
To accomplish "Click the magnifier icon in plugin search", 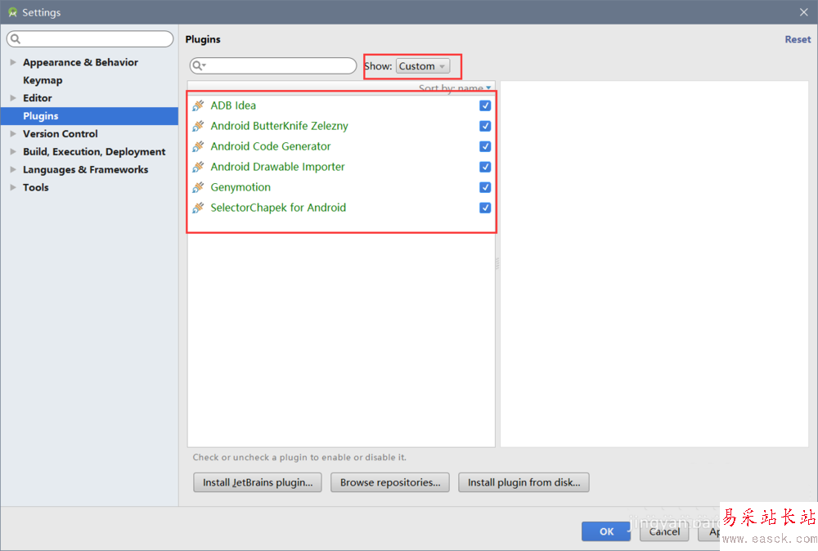I will coord(198,65).
